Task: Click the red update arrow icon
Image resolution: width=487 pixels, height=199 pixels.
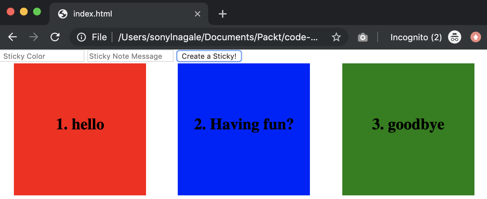Action: pos(476,37)
